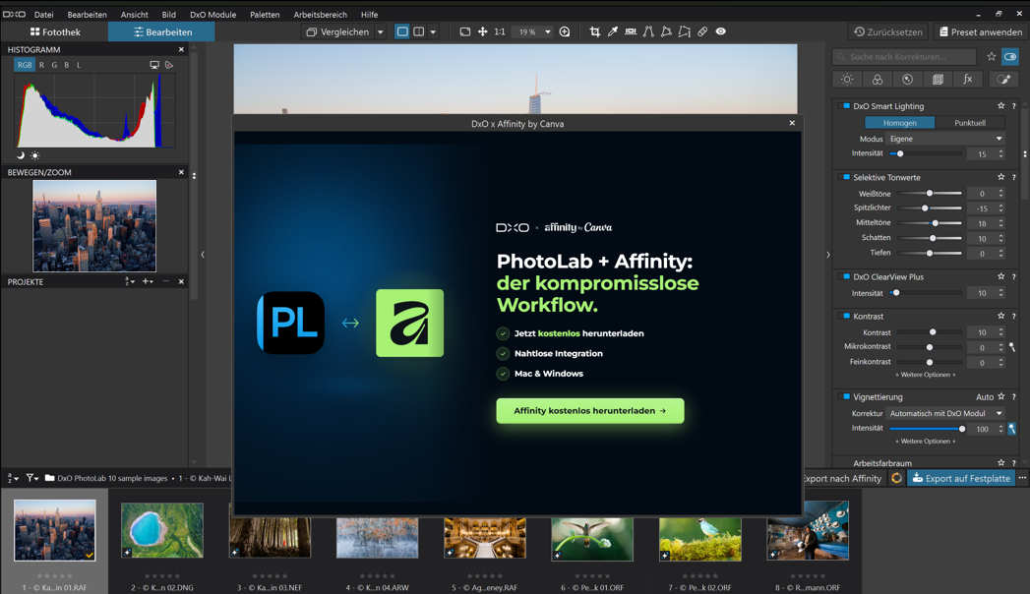Click the filter funnel icon in filmstrip
Image resolution: width=1030 pixels, height=594 pixels.
31,478
